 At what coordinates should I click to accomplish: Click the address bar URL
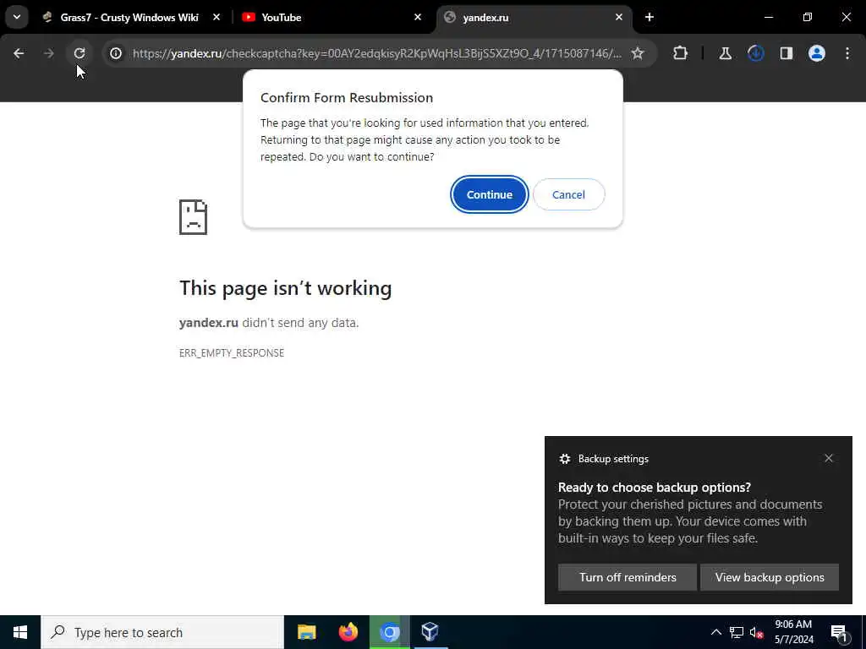[x=376, y=53]
